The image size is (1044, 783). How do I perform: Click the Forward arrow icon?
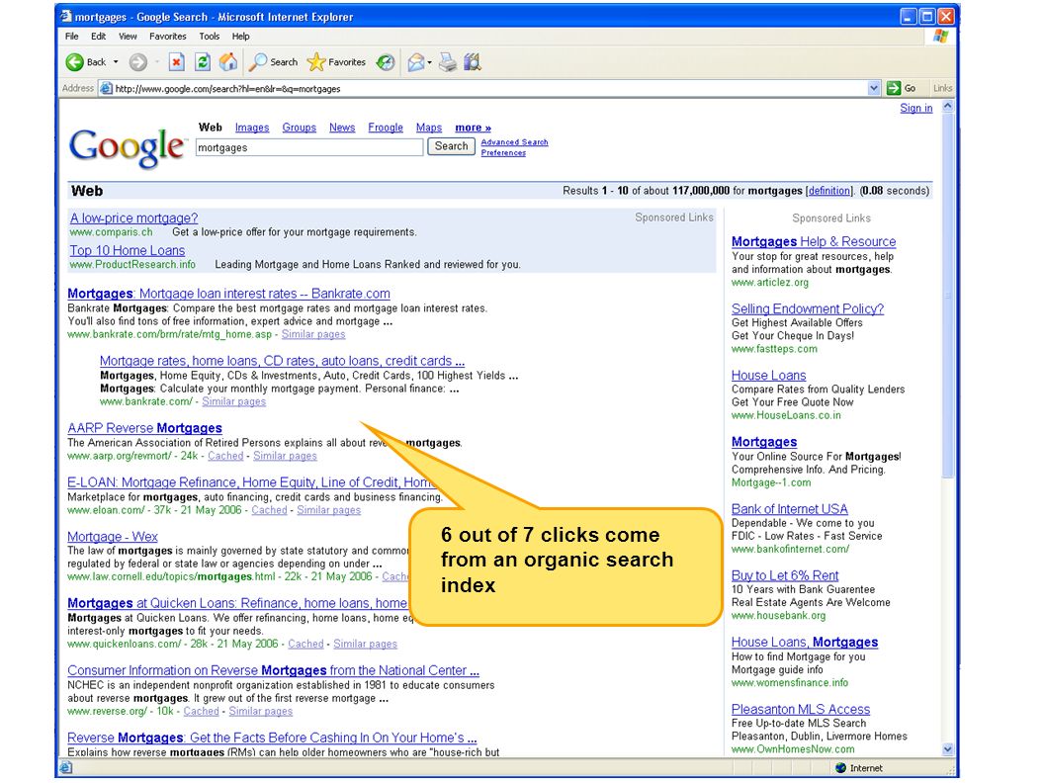click(x=137, y=62)
